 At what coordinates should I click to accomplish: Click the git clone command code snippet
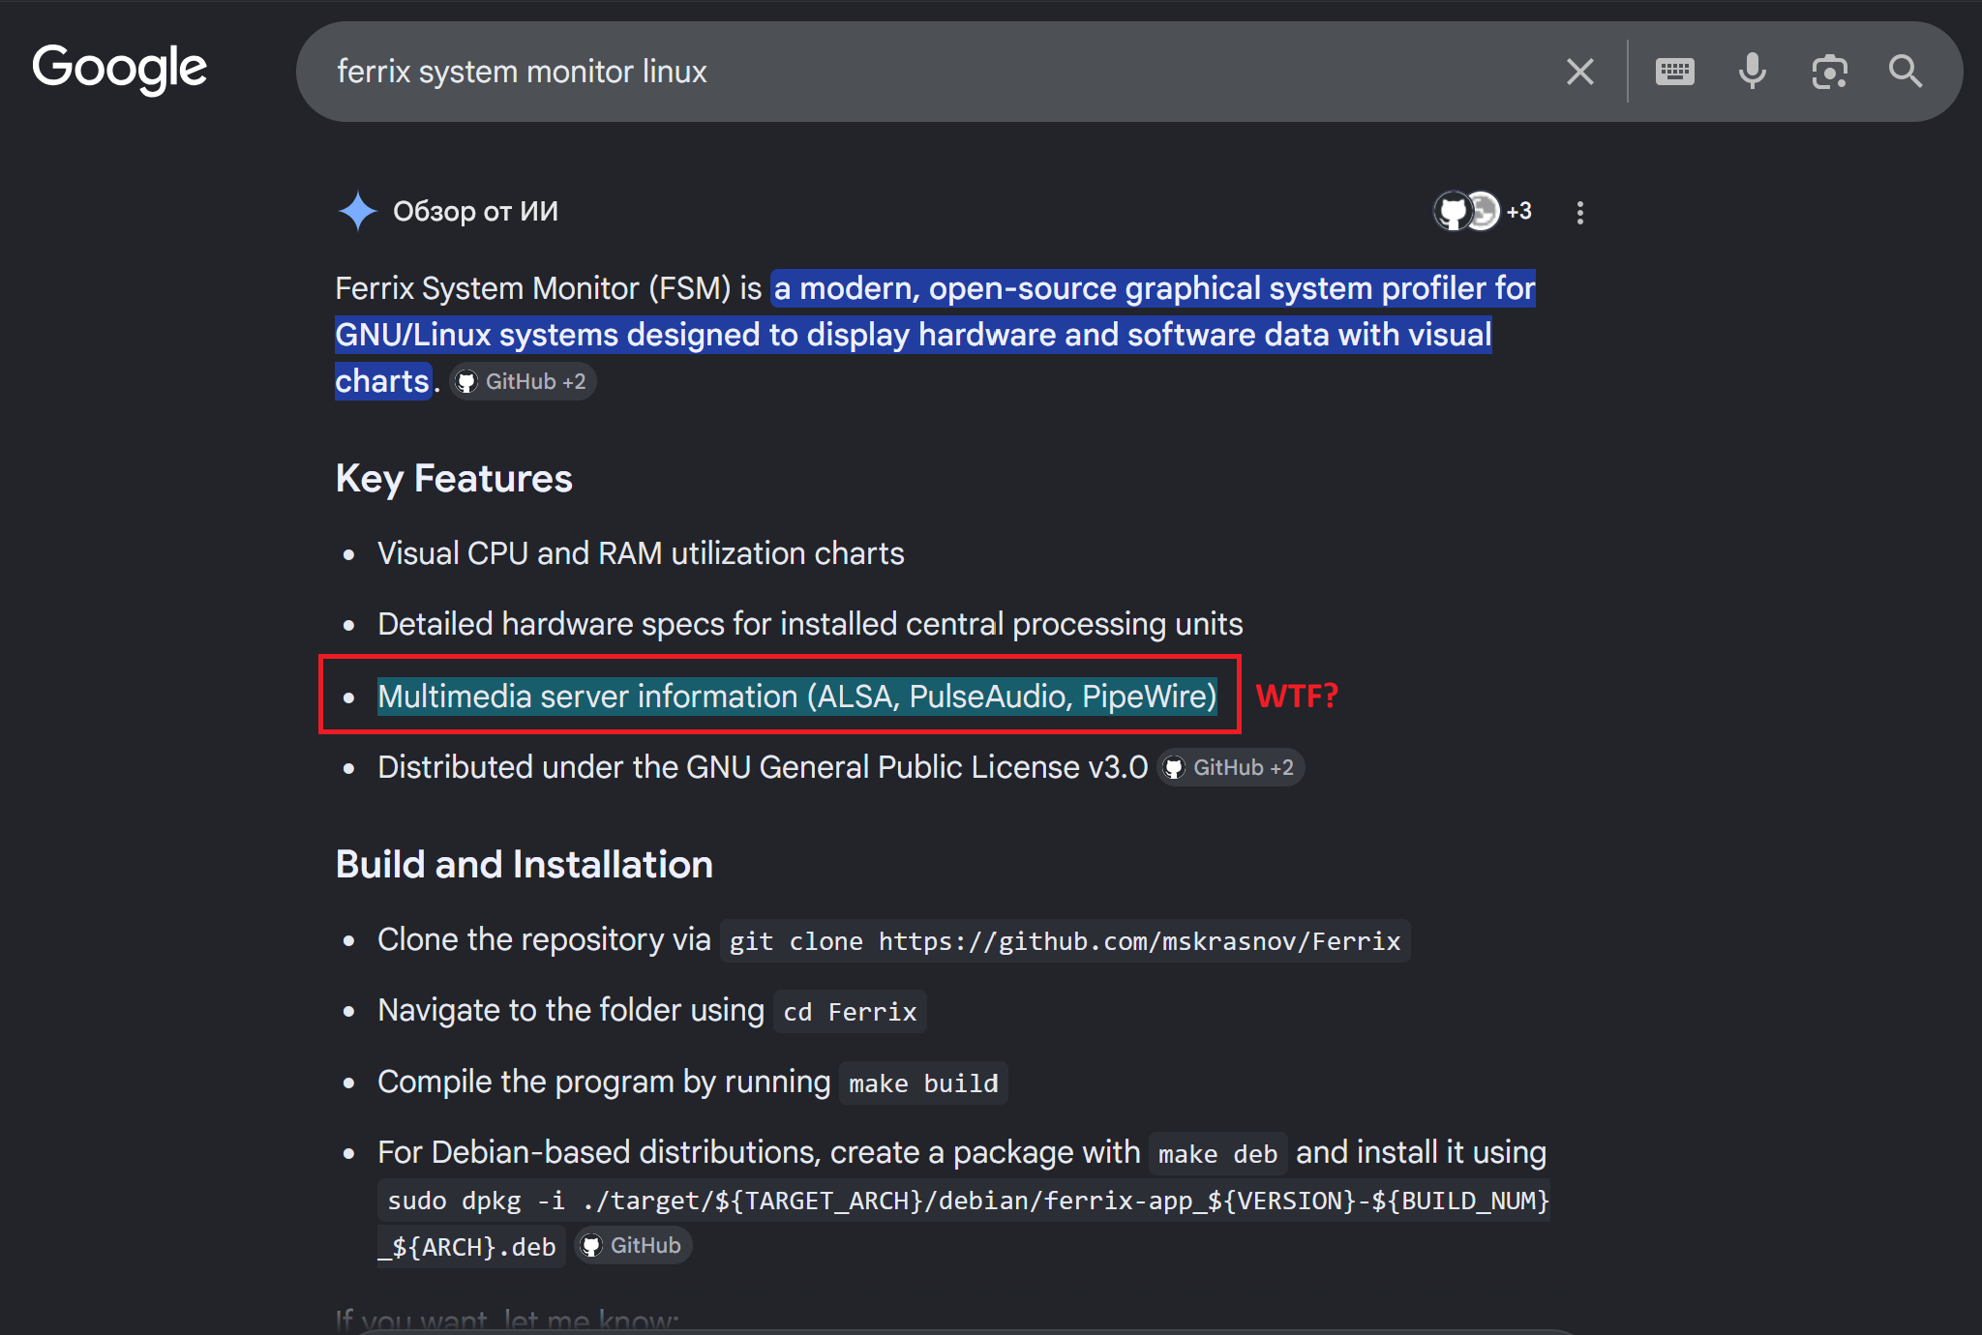tap(1065, 940)
